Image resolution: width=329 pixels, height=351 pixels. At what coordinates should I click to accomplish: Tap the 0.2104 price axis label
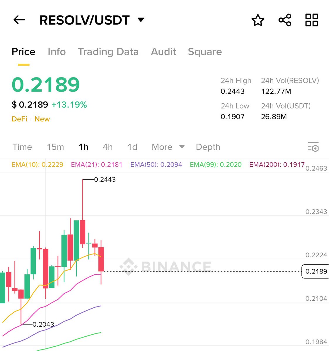[316, 299]
